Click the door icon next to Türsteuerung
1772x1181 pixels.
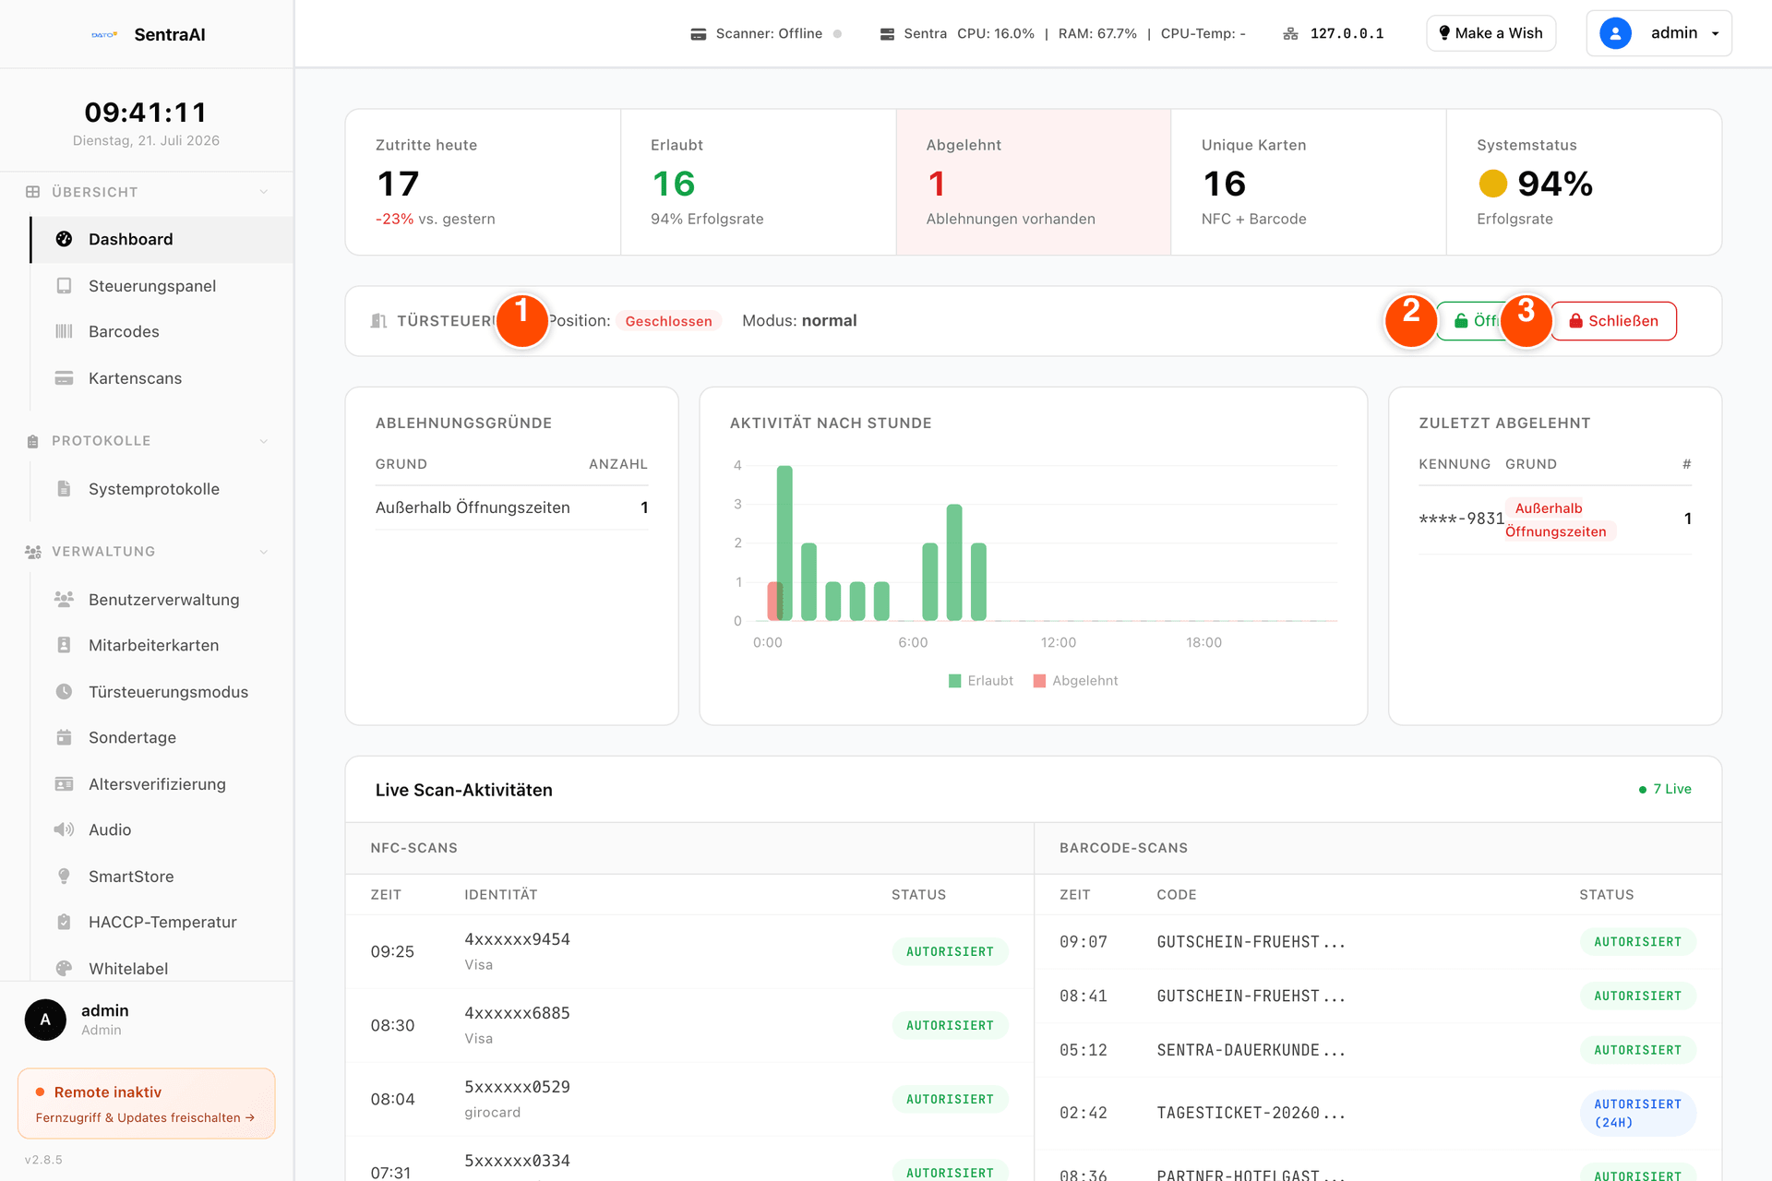(378, 321)
